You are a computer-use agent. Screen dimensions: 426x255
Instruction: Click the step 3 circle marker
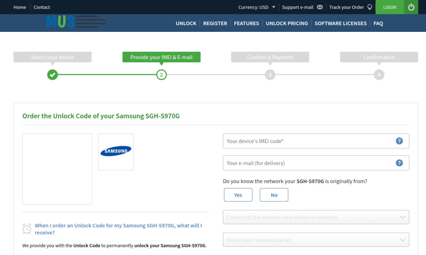tap(270, 75)
